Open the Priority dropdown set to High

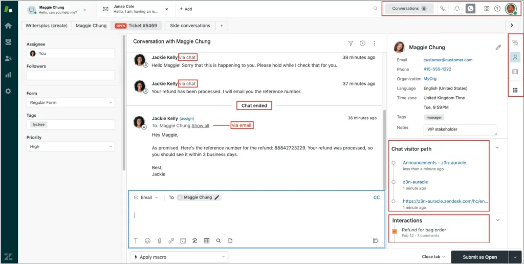point(71,147)
